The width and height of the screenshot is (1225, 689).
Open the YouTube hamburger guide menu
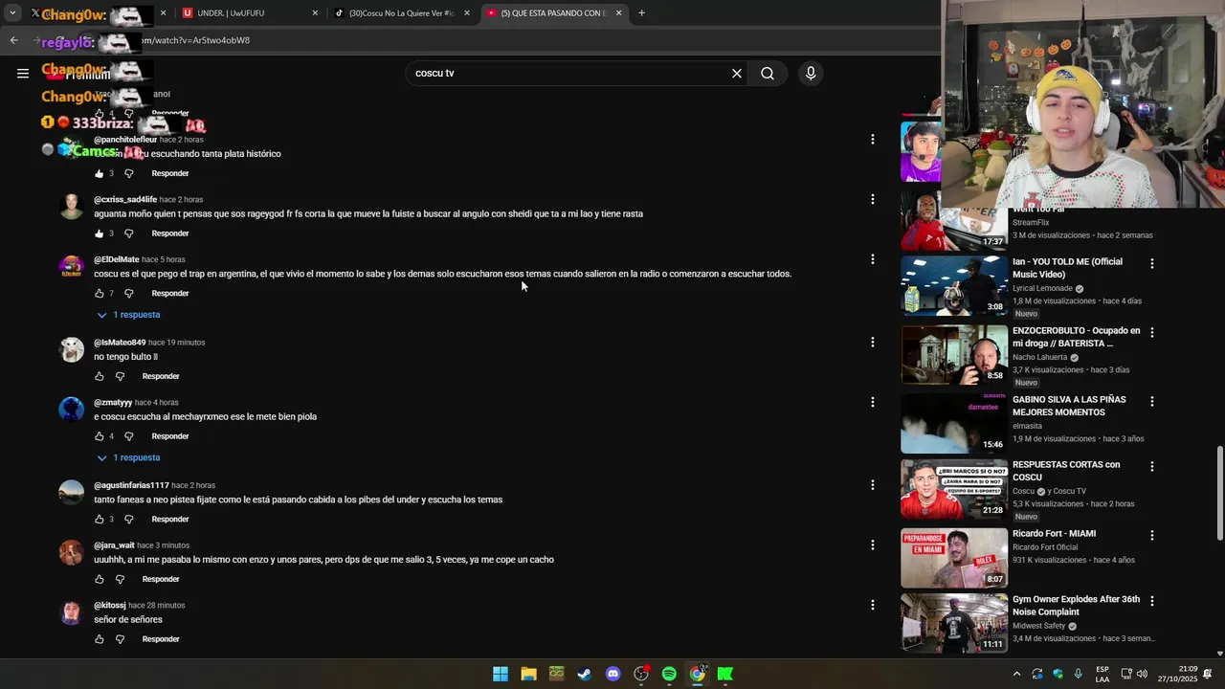coord(23,74)
